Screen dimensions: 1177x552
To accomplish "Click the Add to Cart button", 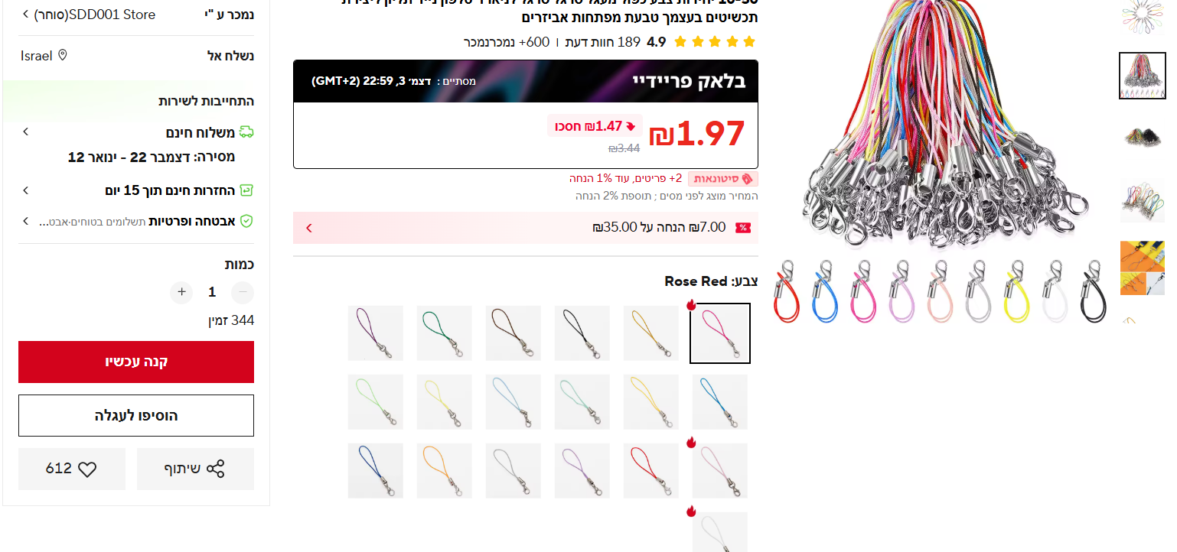I will (136, 415).
